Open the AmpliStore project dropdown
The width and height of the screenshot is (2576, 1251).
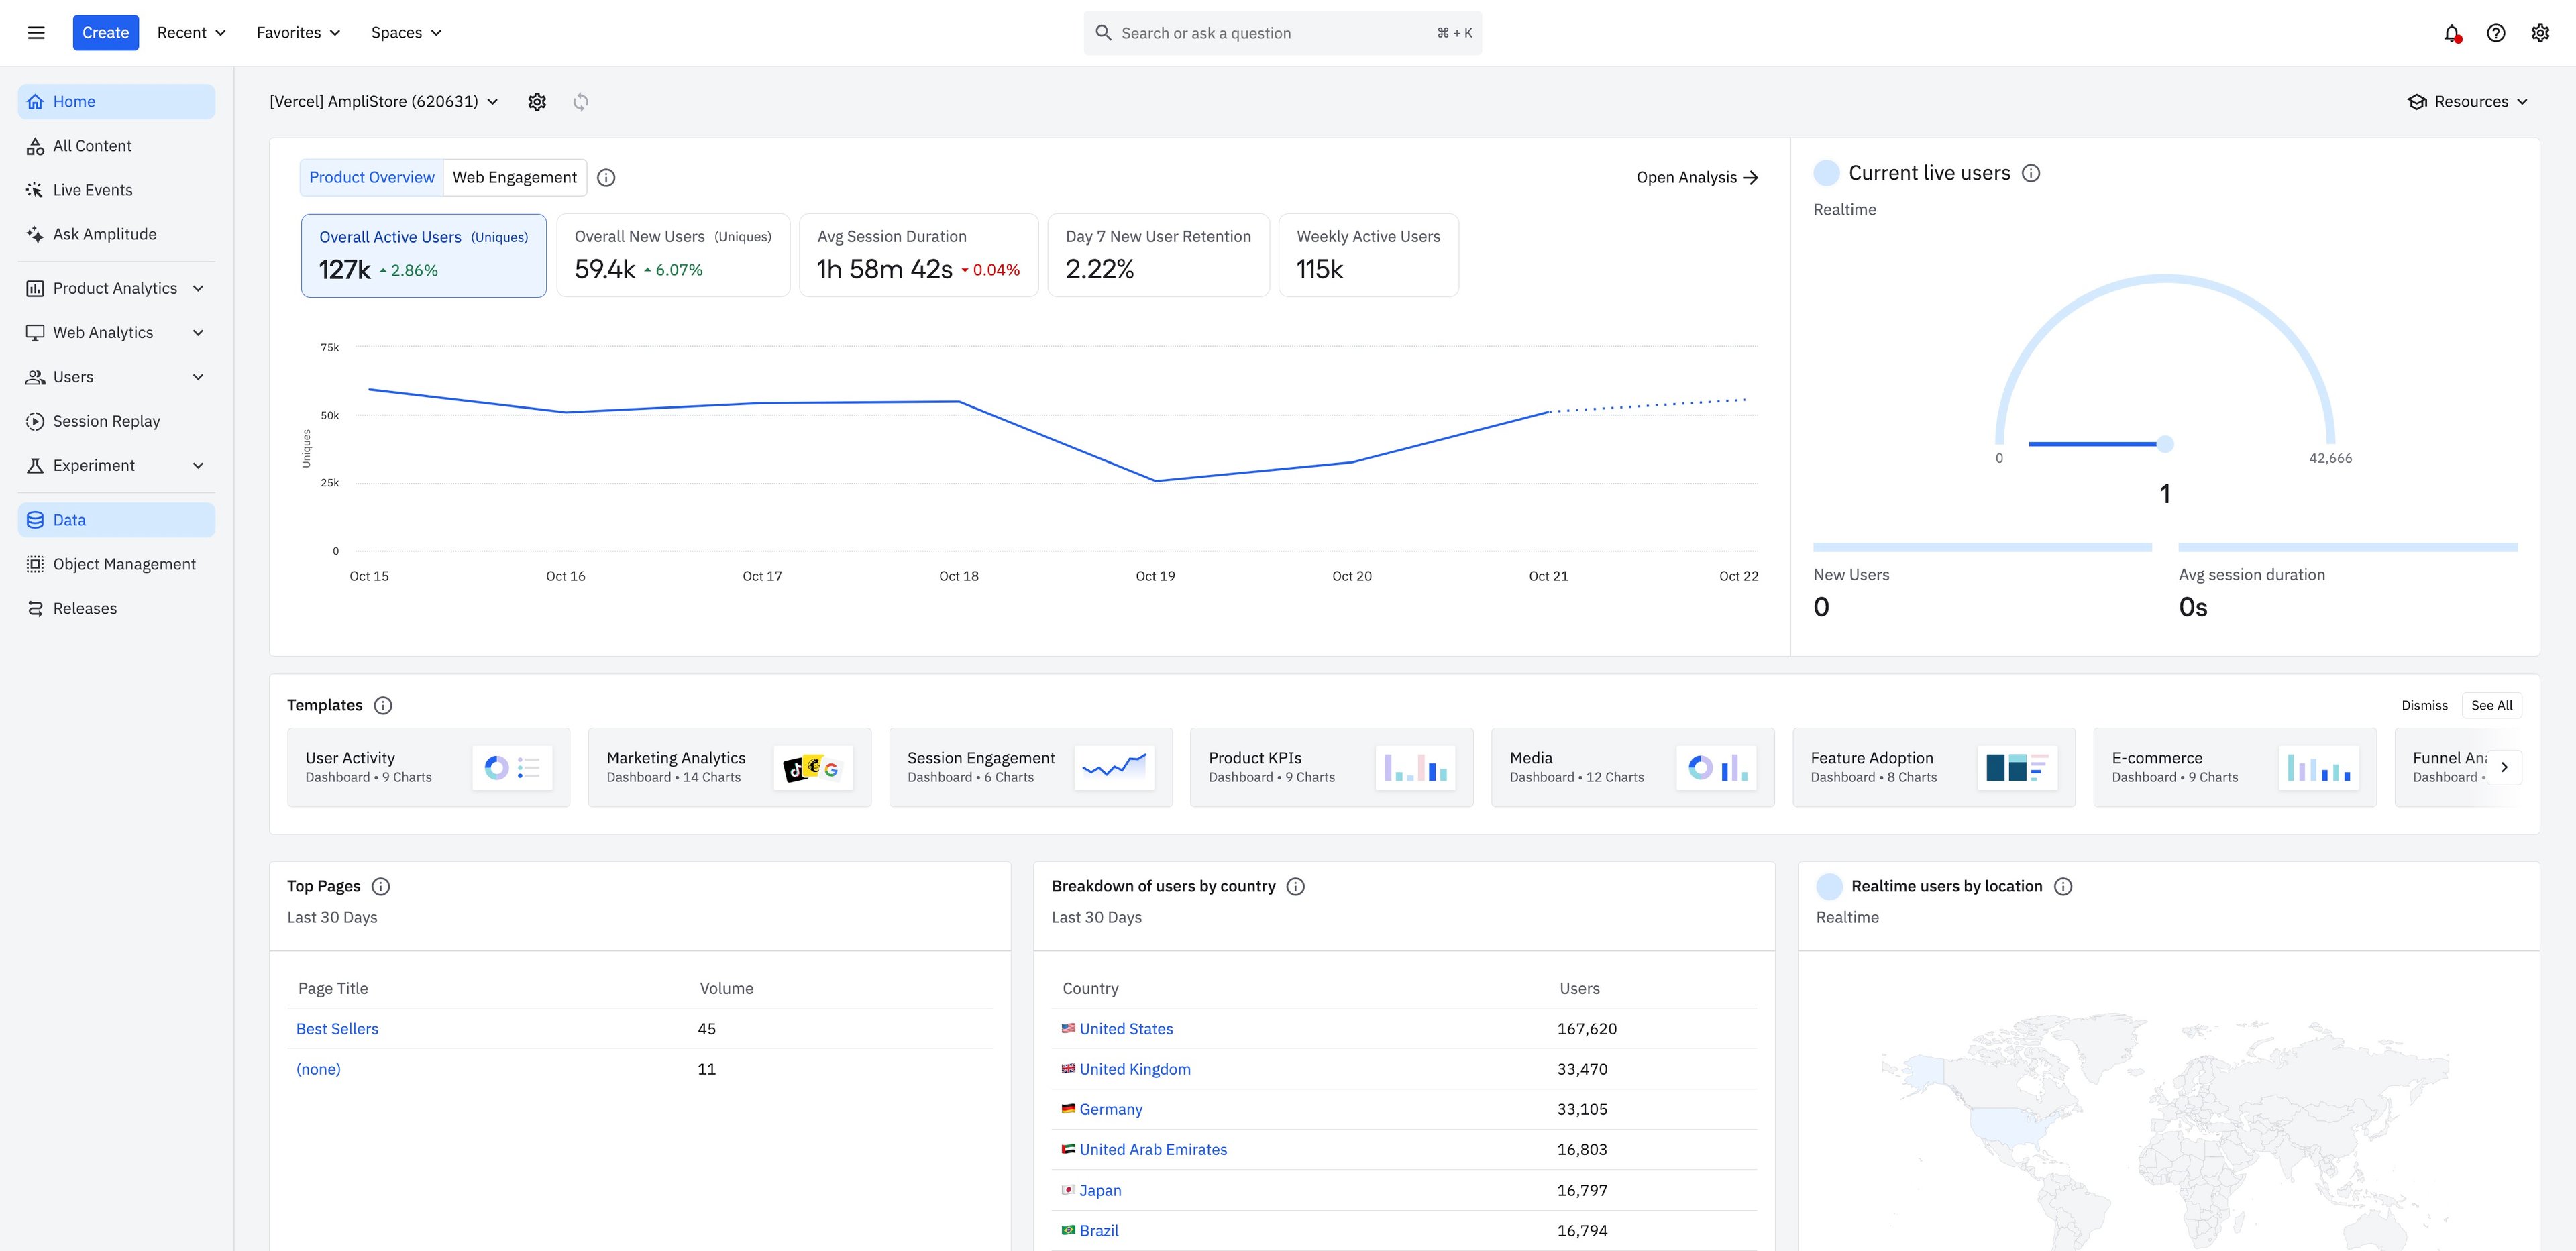(x=383, y=102)
